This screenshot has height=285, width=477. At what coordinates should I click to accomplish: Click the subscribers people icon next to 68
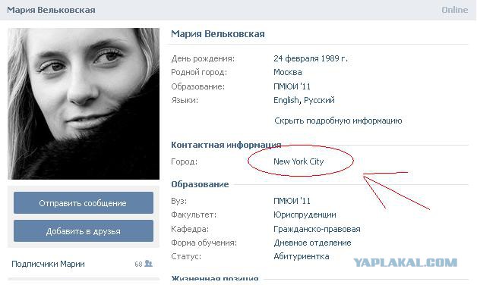click(148, 264)
